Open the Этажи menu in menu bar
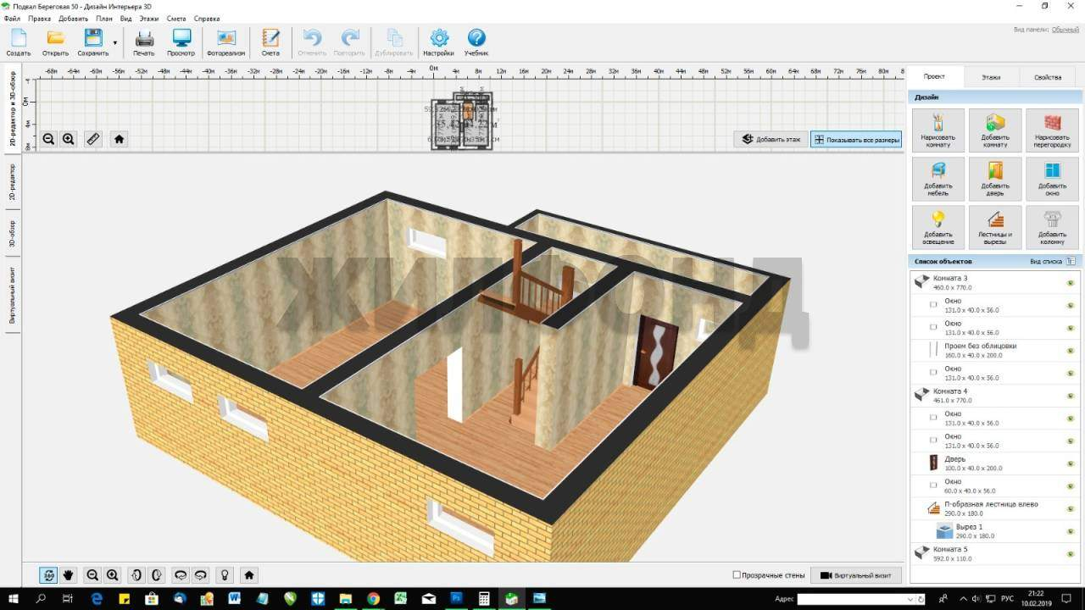Viewport: 1085px width, 610px height. (149, 18)
